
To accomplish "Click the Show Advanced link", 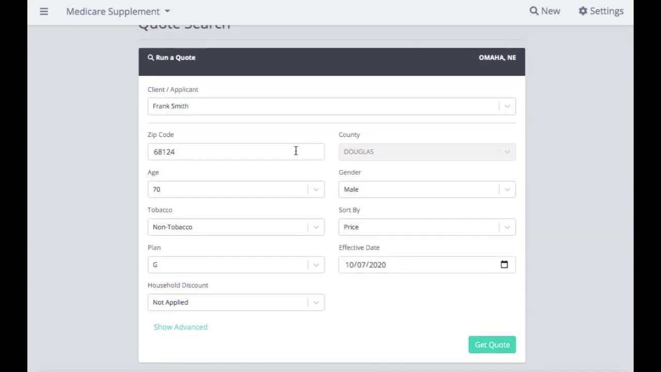I will pyautogui.click(x=180, y=327).
